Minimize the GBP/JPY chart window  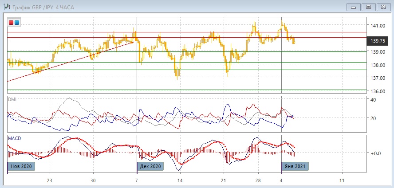[354, 7]
